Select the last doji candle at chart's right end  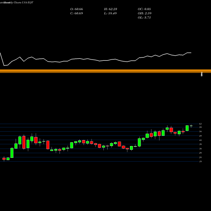coord(191,126)
